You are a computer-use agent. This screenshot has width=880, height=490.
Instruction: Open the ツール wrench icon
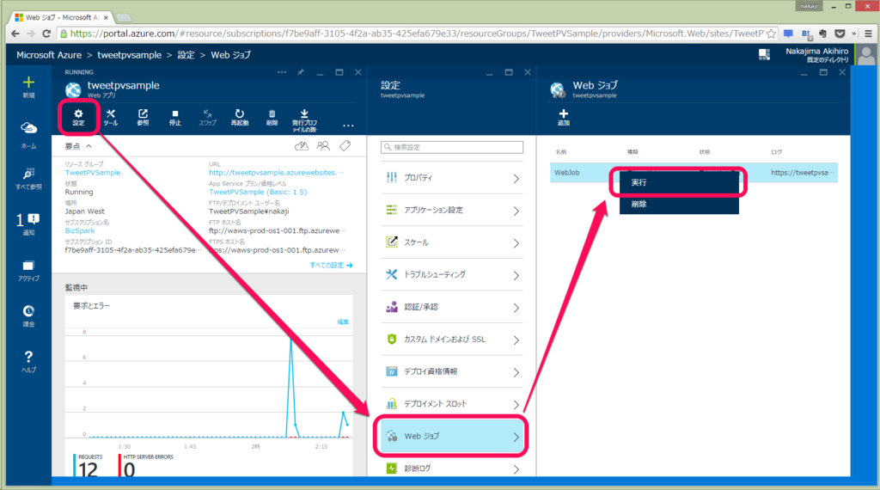pyautogui.click(x=111, y=117)
